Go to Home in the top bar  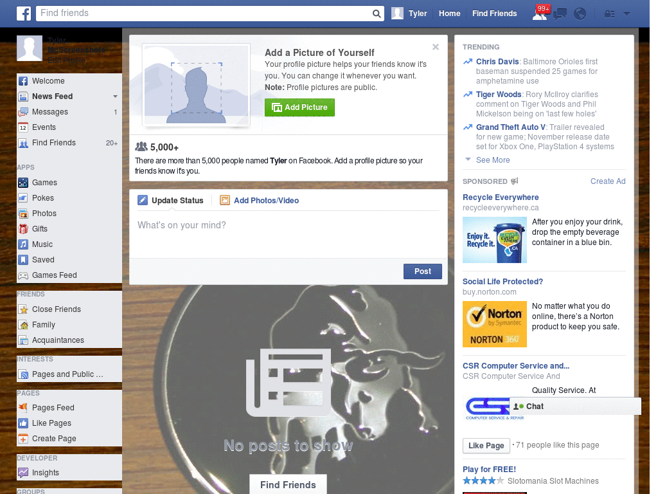pos(449,14)
